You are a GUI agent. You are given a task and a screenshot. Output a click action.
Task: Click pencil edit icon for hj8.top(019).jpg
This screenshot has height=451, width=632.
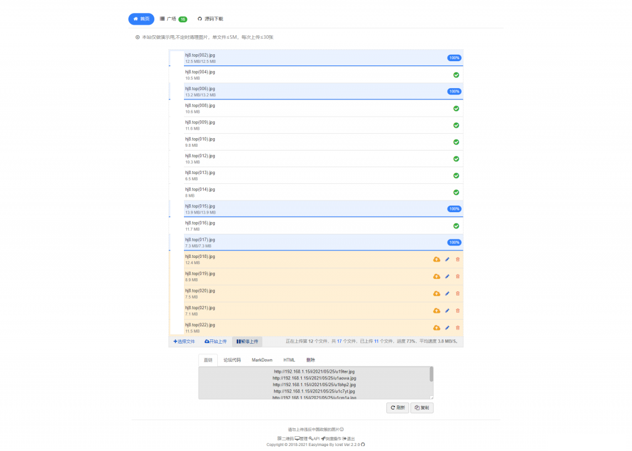(x=447, y=276)
